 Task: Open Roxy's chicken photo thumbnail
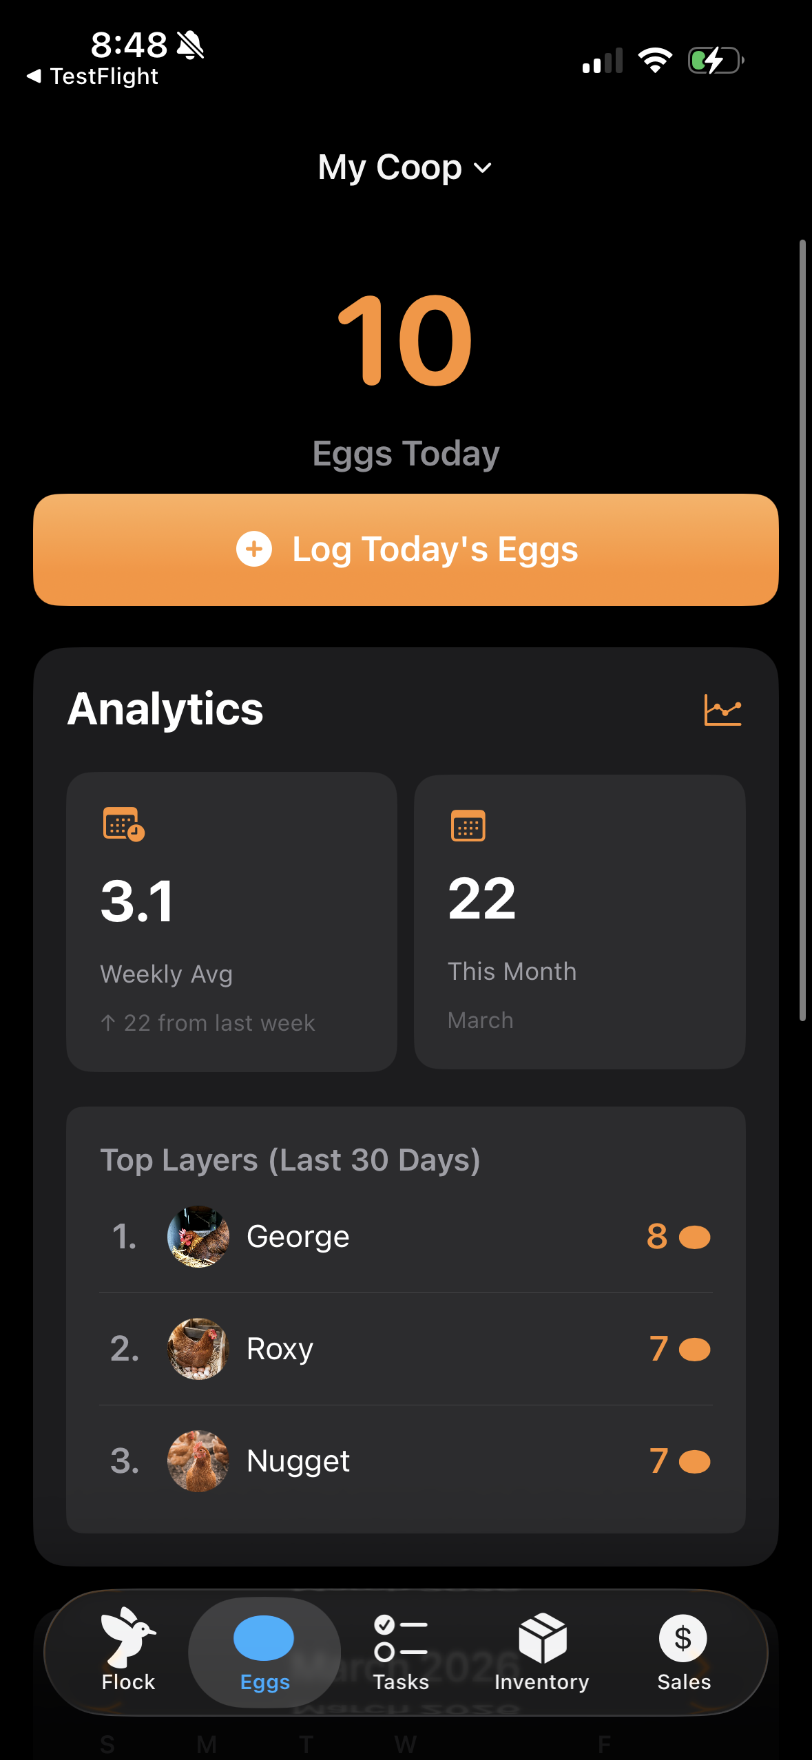tap(198, 1349)
